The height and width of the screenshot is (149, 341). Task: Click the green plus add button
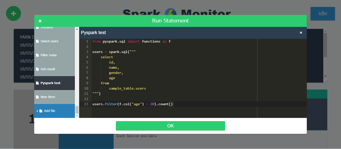tap(13, 13)
